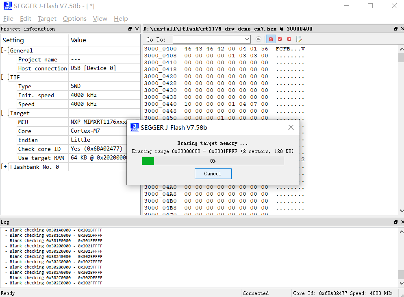
Task: Collapse the Target settings group
Action: coord(4,113)
